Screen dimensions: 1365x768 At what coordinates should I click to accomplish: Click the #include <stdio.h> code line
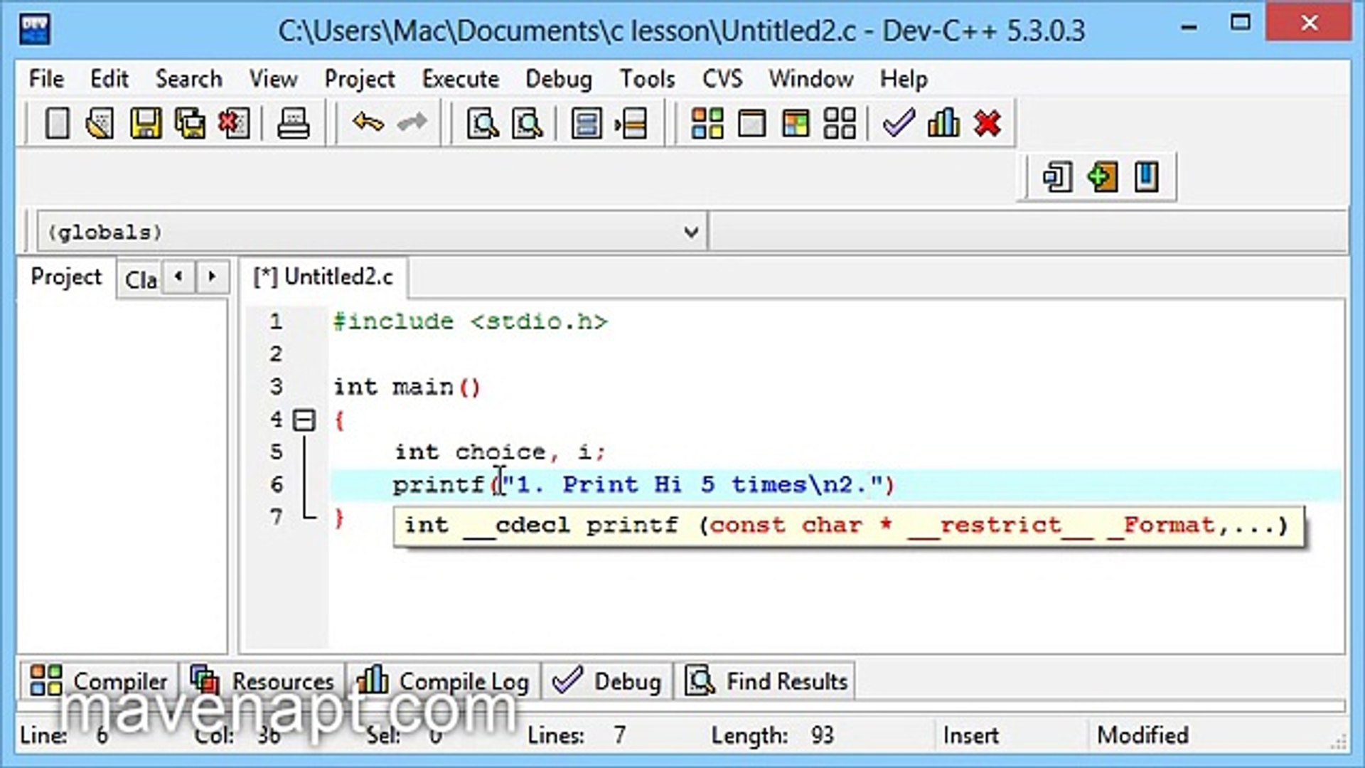coord(470,321)
